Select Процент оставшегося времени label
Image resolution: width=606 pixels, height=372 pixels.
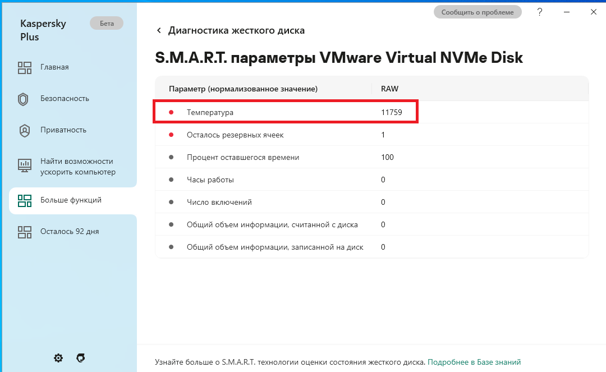(243, 157)
